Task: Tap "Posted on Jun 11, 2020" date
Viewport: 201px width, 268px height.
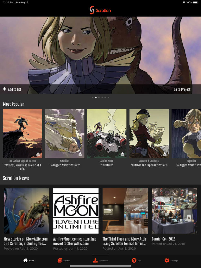Action: pos(70,249)
